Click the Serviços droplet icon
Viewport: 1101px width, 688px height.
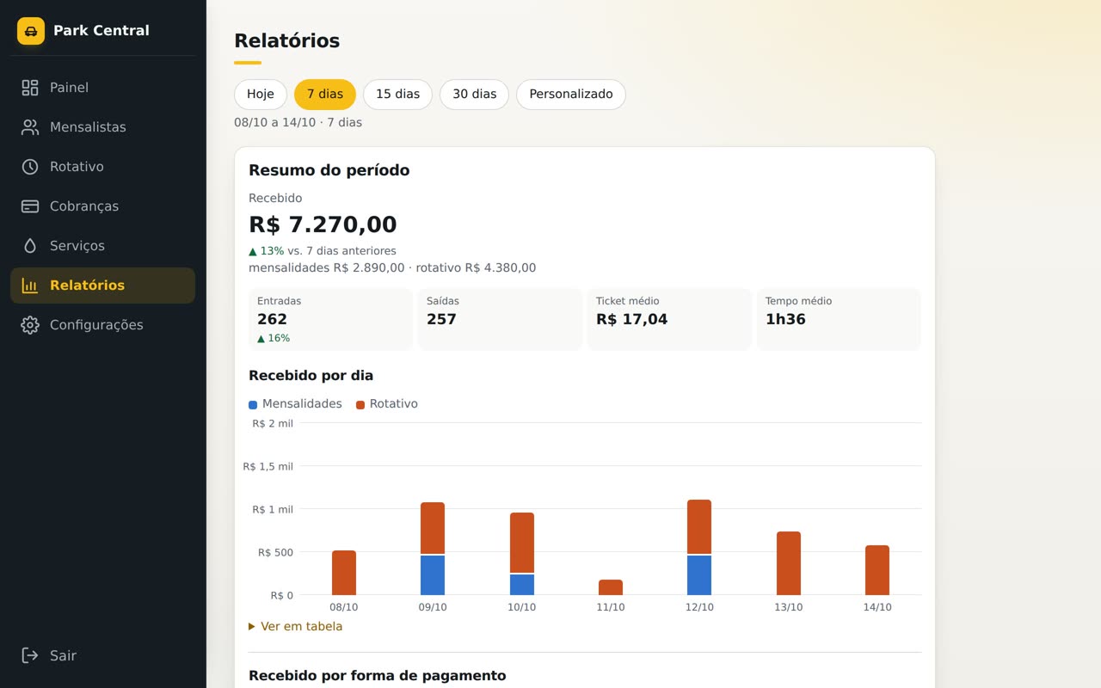coord(30,246)
